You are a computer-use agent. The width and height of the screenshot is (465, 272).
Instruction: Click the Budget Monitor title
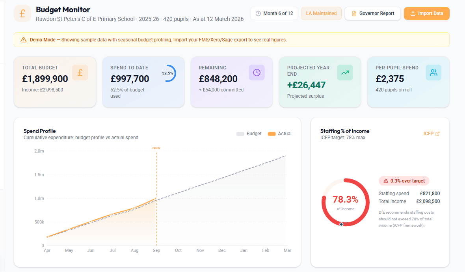click(x=63, y=10)
